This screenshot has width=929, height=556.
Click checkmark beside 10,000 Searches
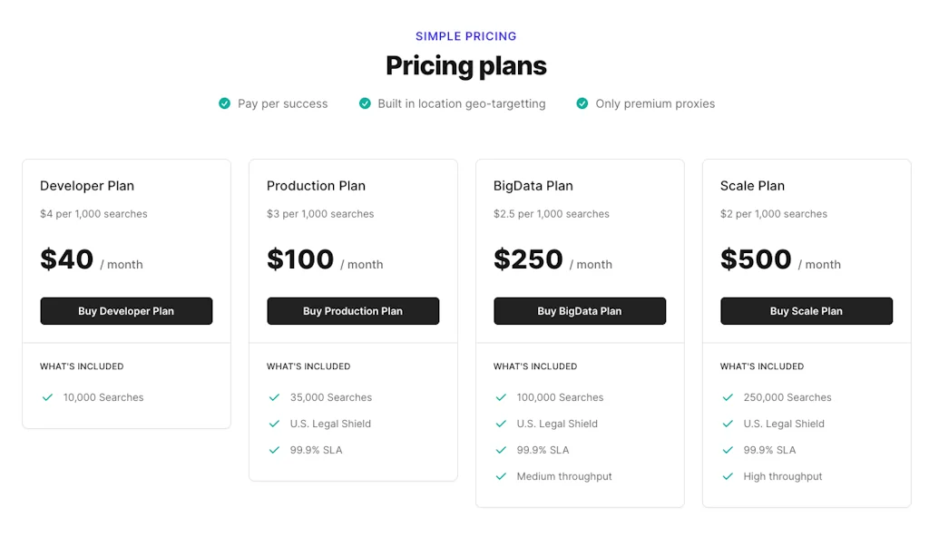(x=47, y=397)
